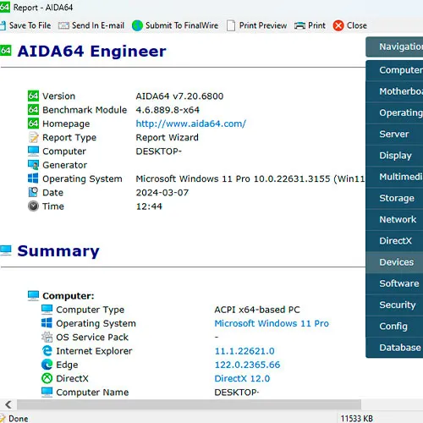Click the ACPI x64-based PC text
Image resolution: width=423 pixels, height=423 pixels.
coord(257,310)
